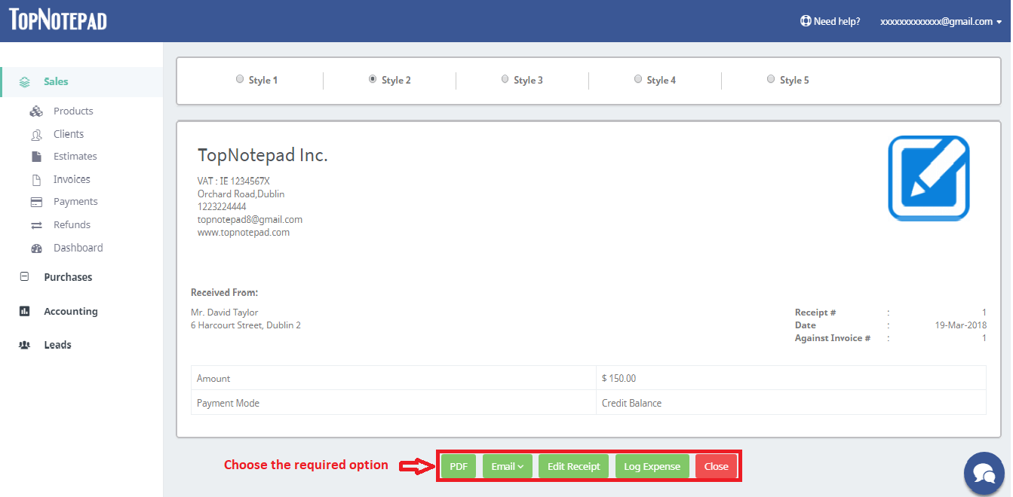Click the Invoices document icon
This screenshot has width=1013, height=497.
pyautogui.click(x=36, y=180)
